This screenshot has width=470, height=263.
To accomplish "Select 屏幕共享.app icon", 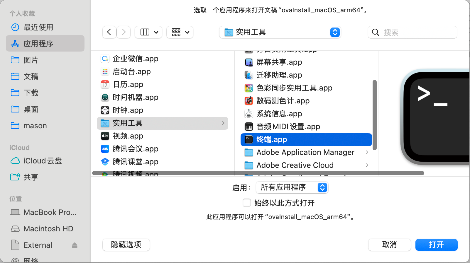I will click(249, 62).
